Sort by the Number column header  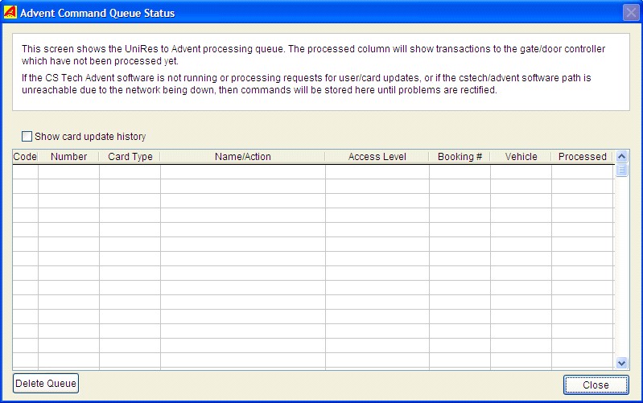(x=68, y=157)
